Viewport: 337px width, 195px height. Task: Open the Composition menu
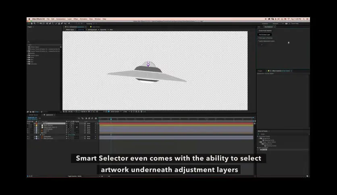[x=61, y=19]
